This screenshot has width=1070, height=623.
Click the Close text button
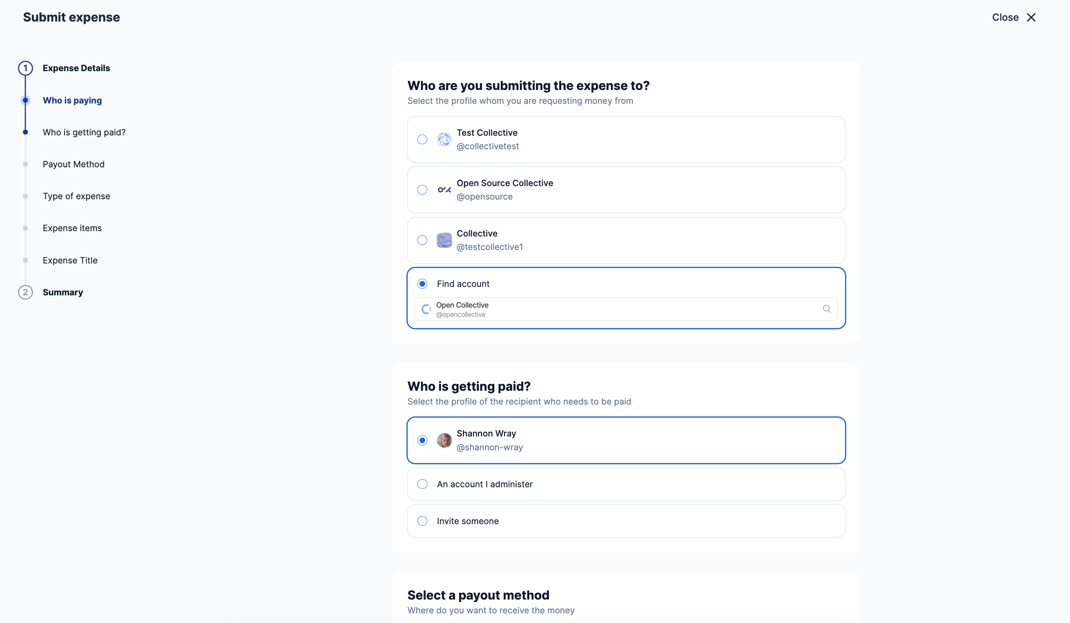[x=1005, y=17]
